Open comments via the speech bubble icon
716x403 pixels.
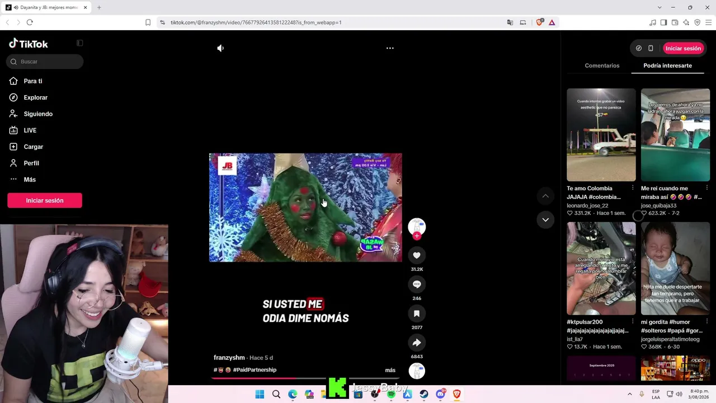tap(417, 284)
